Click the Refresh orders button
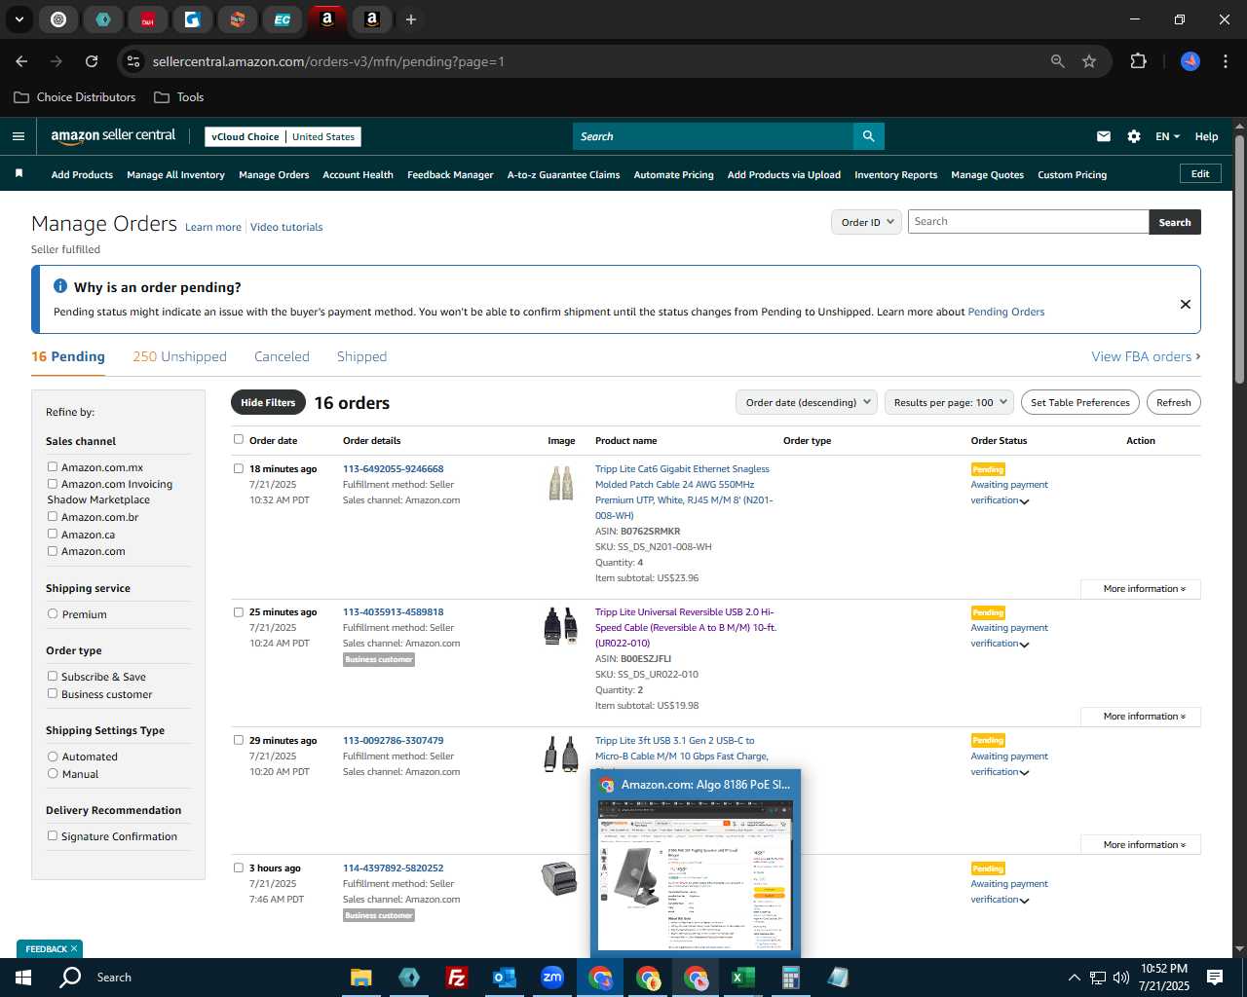This screenshot has width=1247, height=997. pyautogui.click(x=1173, y=402)
